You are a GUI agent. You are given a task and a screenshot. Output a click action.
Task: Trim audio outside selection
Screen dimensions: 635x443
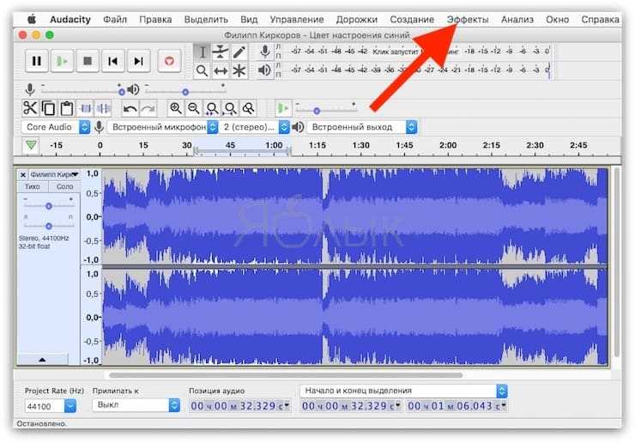coord(86,108)
